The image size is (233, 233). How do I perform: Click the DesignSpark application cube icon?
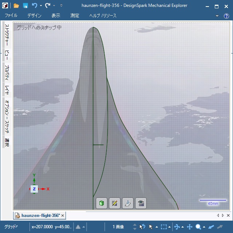click(x=5, y=6)
